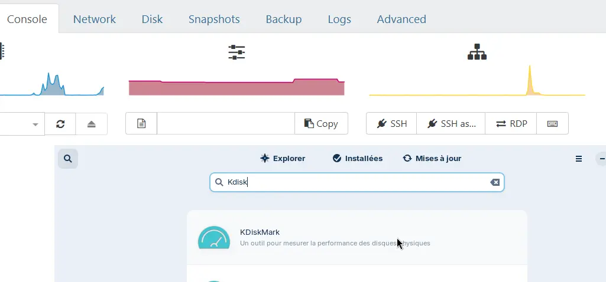The width and height of the screenshot is (606, 282).
Task: Open the Mises à jour section
Action: [432, 159]
